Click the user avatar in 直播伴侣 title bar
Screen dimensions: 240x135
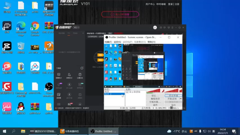[x=155, y=28]
